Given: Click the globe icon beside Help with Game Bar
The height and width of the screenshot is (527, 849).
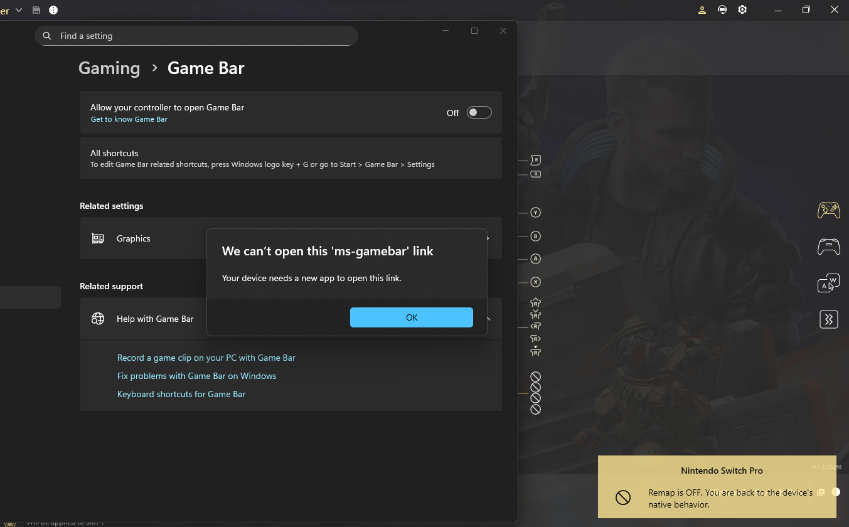Looking at the screenshot, I should pos(98,319).
